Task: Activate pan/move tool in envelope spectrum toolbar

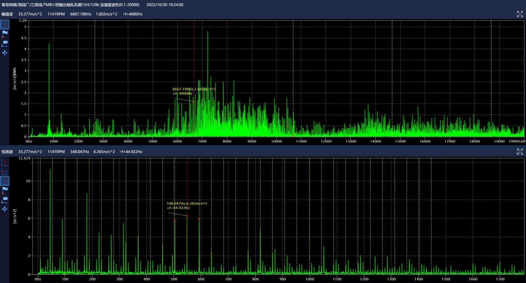Action: click(x=5, y=208)
